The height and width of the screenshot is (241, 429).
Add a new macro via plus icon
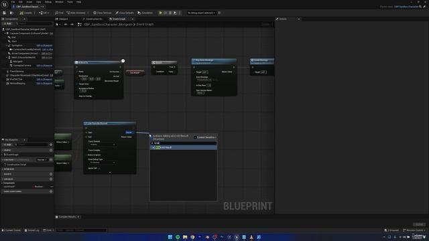pos(51,174)
